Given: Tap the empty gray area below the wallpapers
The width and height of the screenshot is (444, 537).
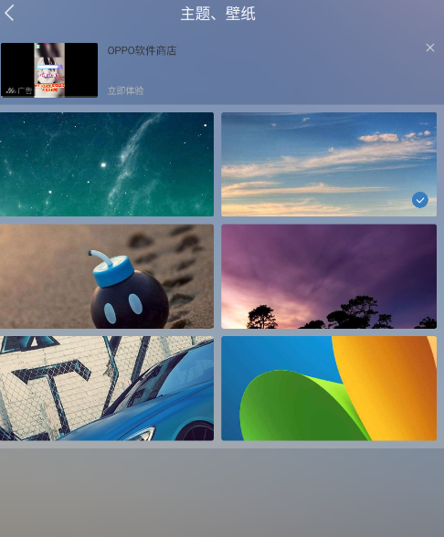Looking at the screenshot, I should (x=222, y=492).
